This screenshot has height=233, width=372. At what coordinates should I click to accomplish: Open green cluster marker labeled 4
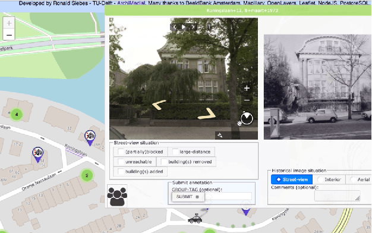[x=17, y=114]
